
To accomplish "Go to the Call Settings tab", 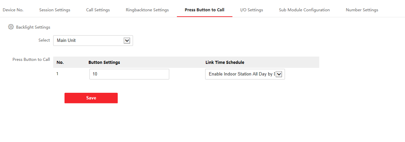I will click(x=98, y=10).
